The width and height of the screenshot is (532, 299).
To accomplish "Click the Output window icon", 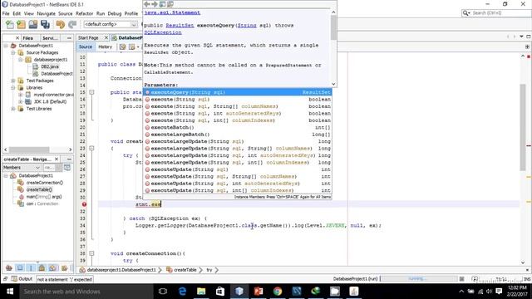I will point(14,279).
